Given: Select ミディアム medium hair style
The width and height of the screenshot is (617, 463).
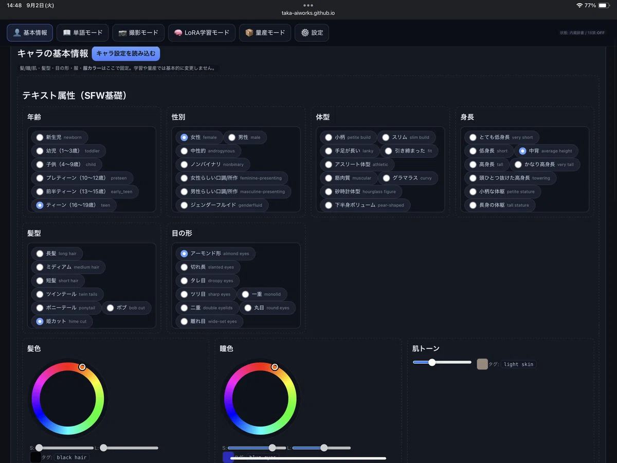Looking at the screenshot, I should click(68, 268).
